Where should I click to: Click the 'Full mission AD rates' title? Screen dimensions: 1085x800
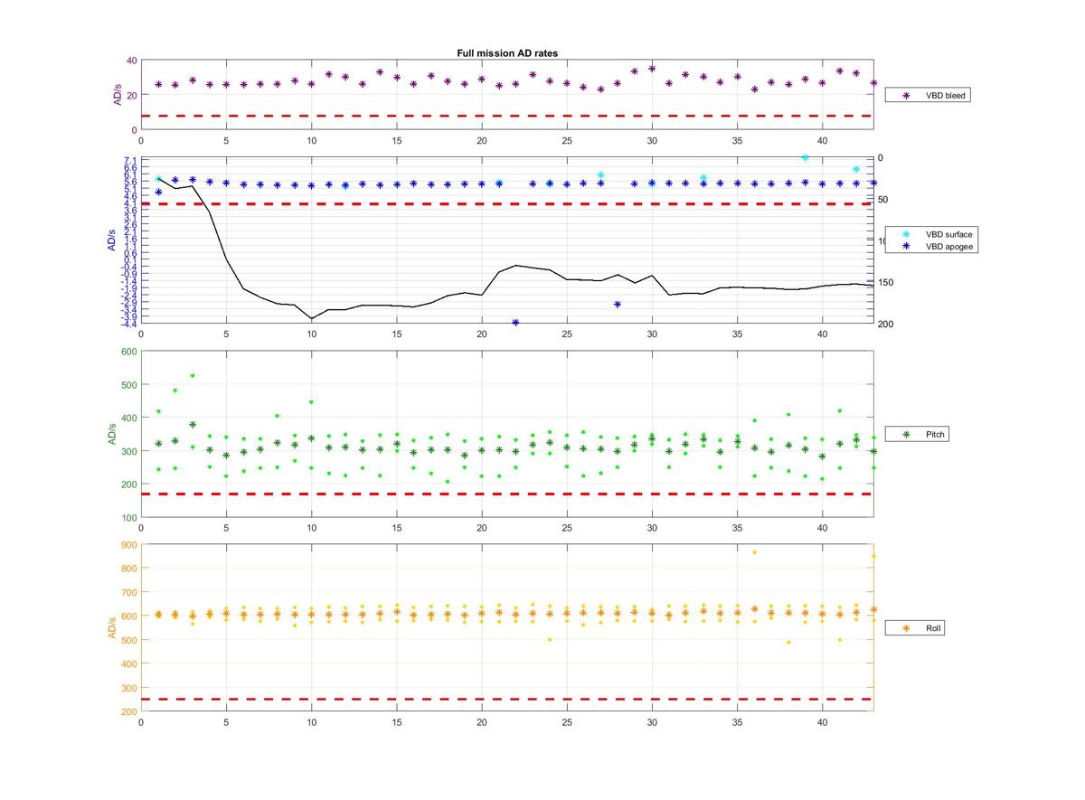click(x=507, y=53)
